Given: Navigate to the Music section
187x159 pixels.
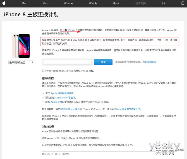Looking at the screenshot, I should click(x=116, y=3).
